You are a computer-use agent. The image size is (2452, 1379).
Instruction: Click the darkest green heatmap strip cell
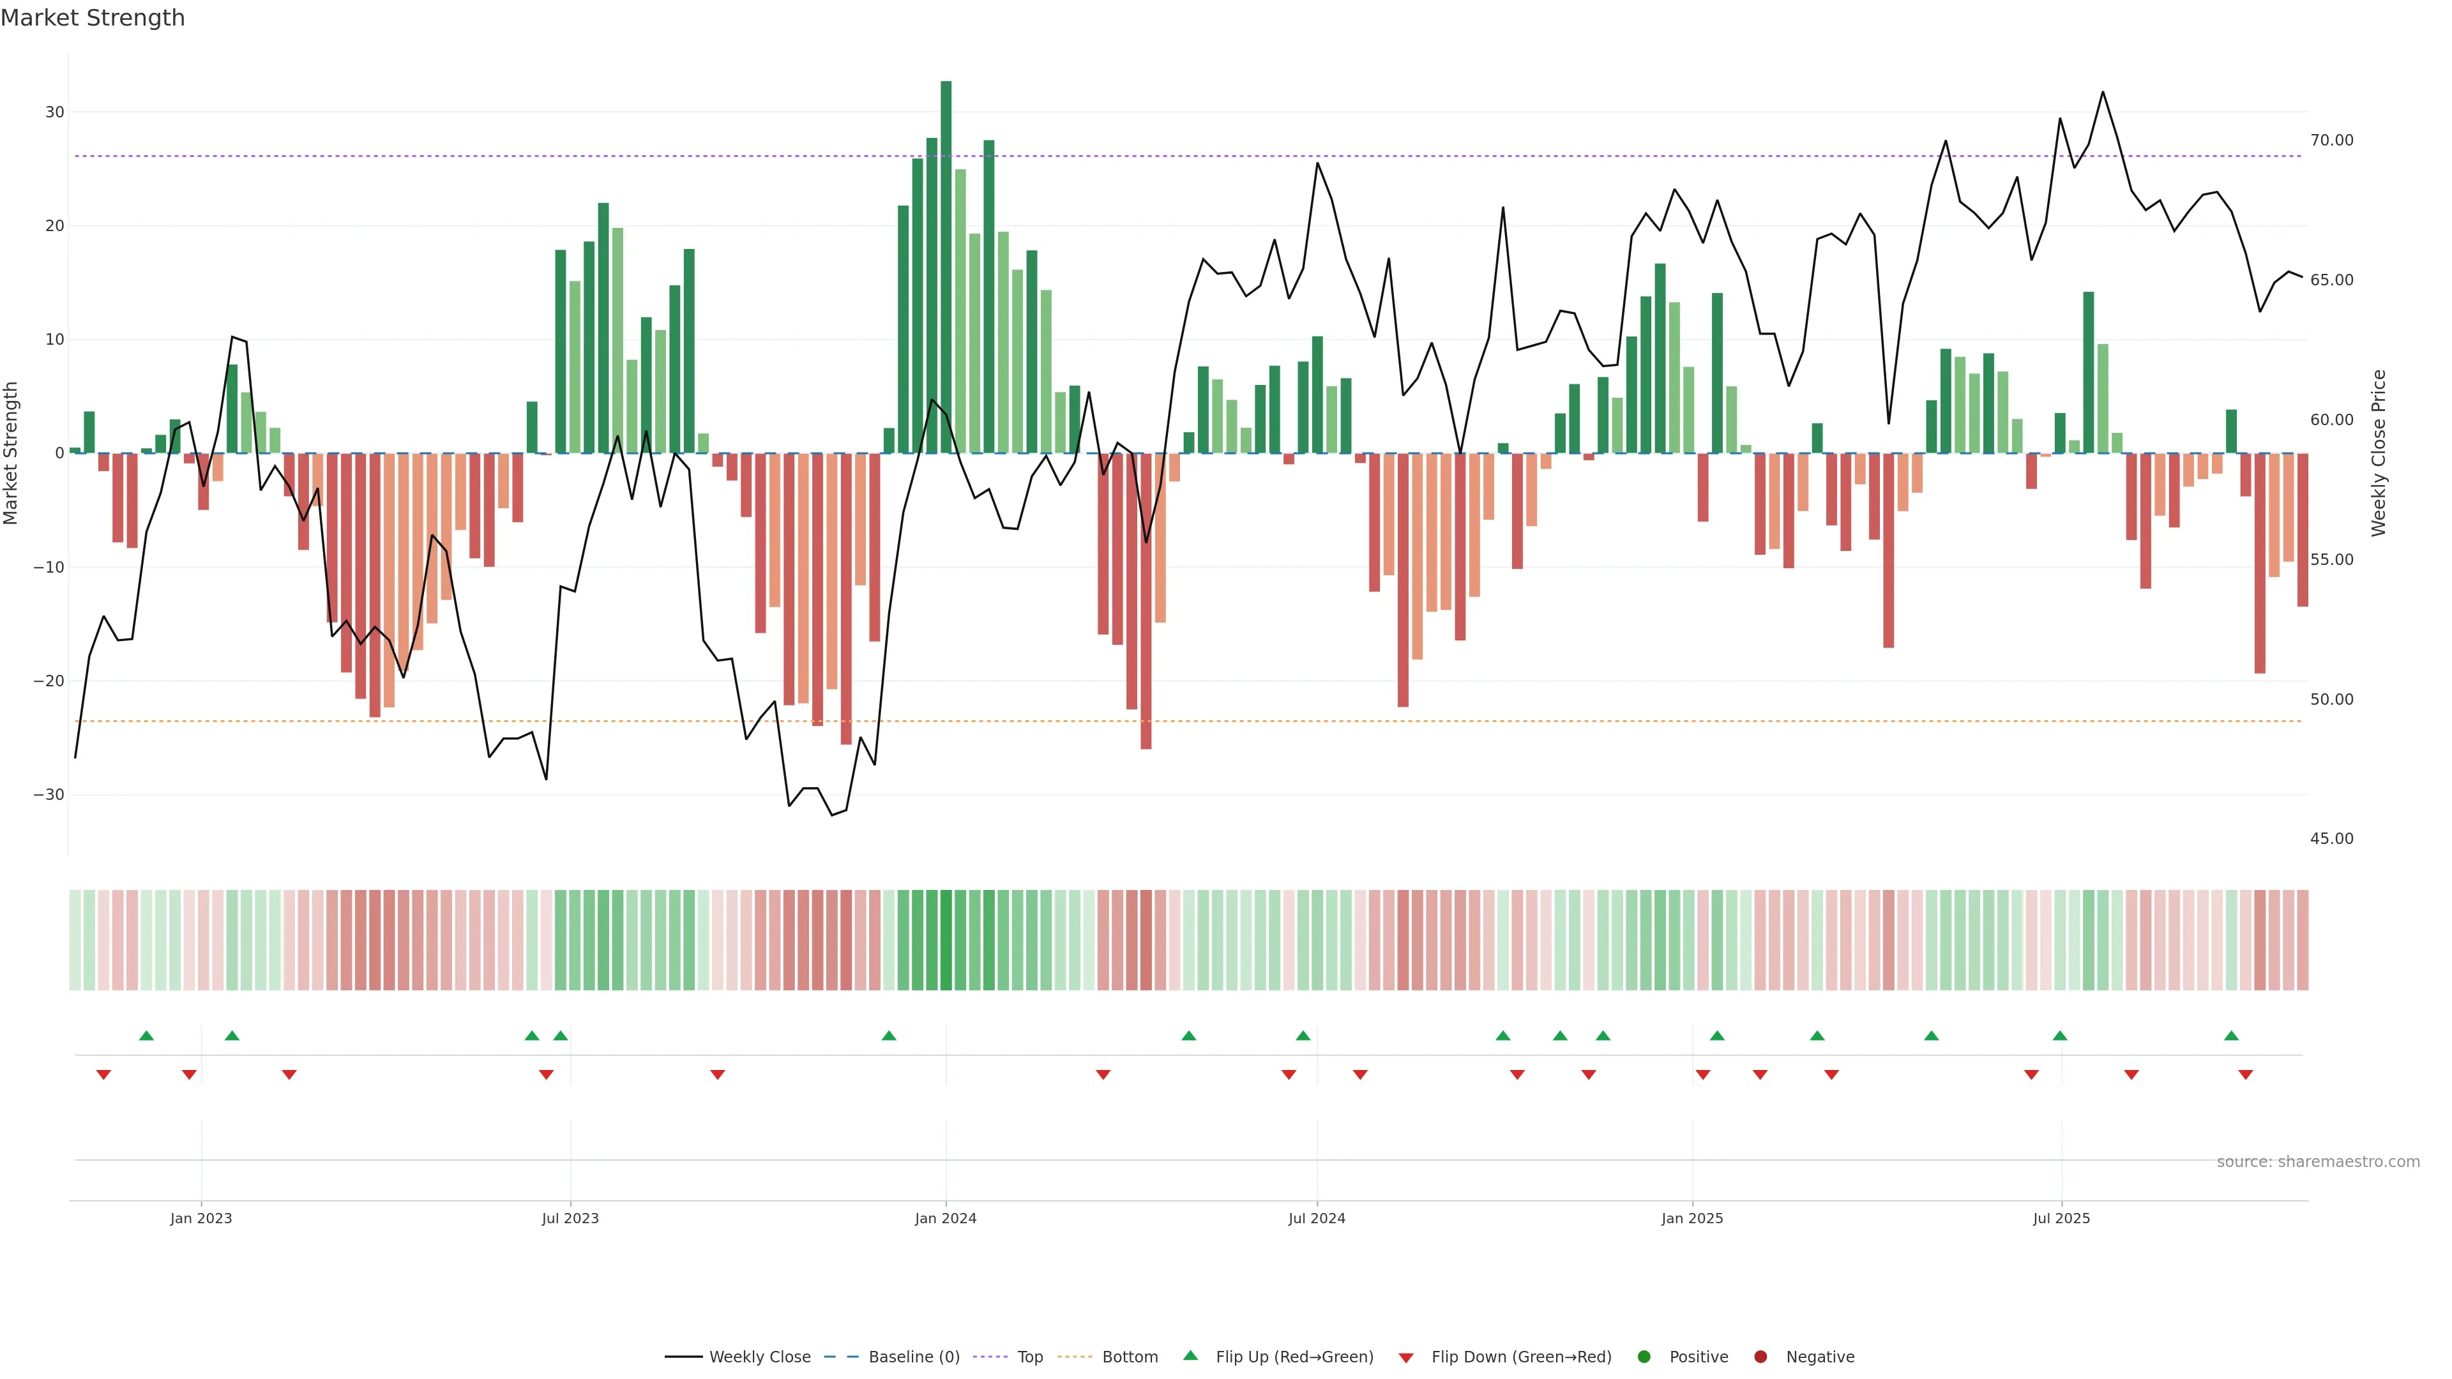pyautogui.click(x=946, y=940)
